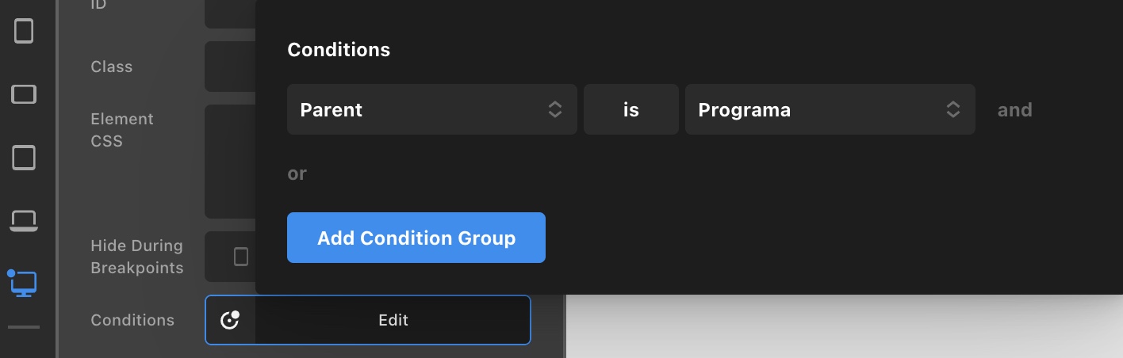Click the chevron arrows on the Programa selector

(953, 109)
